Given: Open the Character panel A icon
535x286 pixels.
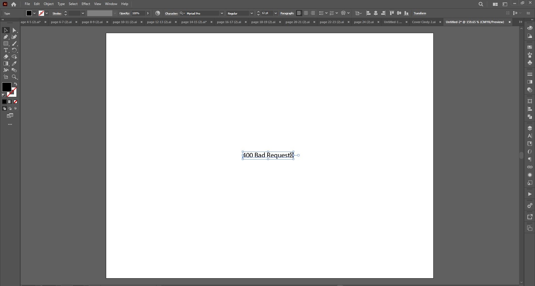Looking at the screenshot, I should coord(530,136).
